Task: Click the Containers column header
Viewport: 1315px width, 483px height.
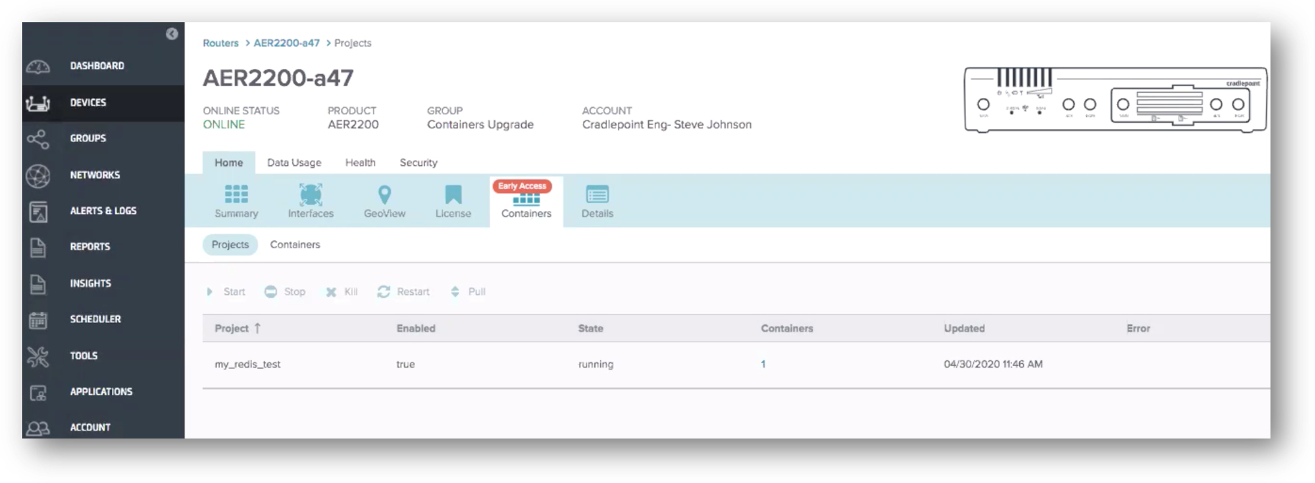Action: [787, 329]
